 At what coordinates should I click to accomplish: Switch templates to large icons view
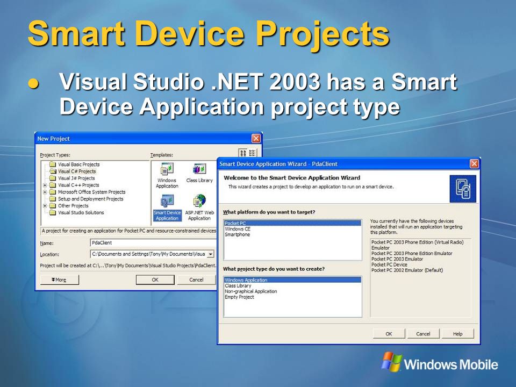(243, 153)
